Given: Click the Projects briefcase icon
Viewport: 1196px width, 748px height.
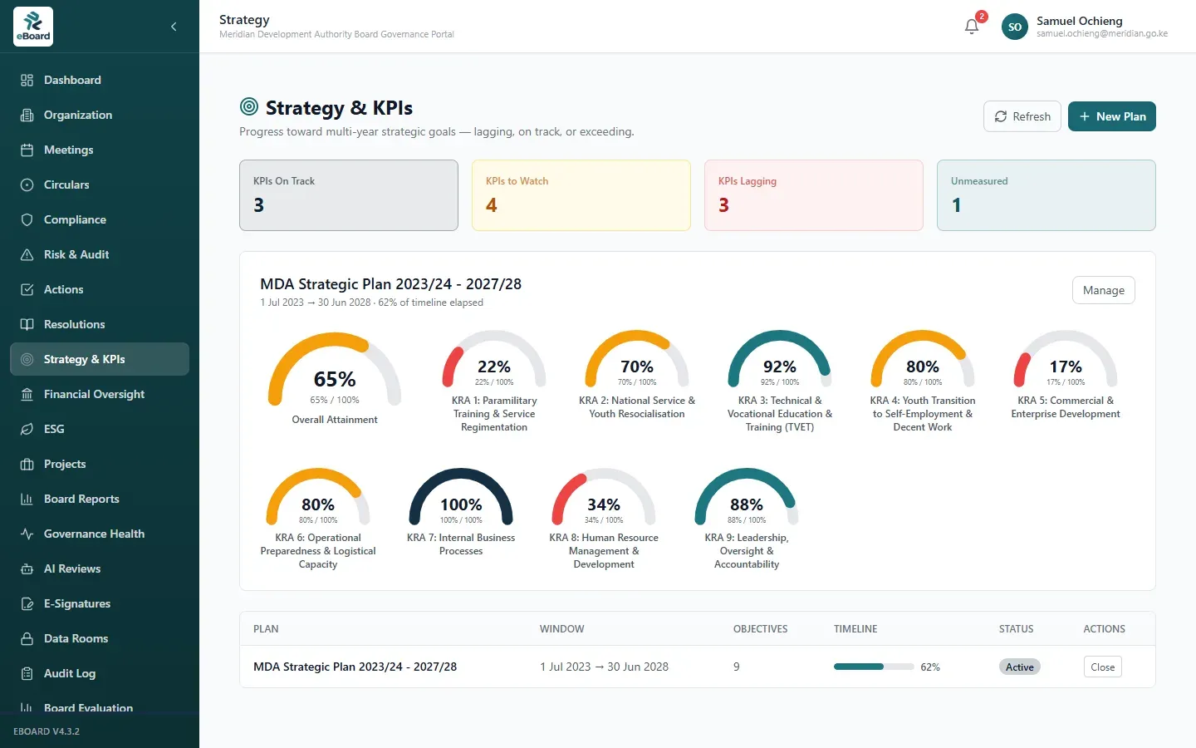Looking at the screenshot, I should point(27,464).
